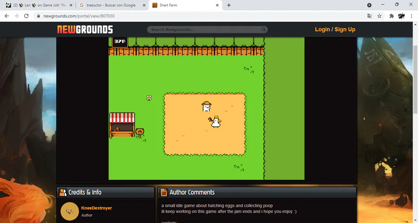Open the Extensions puzzle icon
Screen dimensions: 418x223
click(392, 16)
